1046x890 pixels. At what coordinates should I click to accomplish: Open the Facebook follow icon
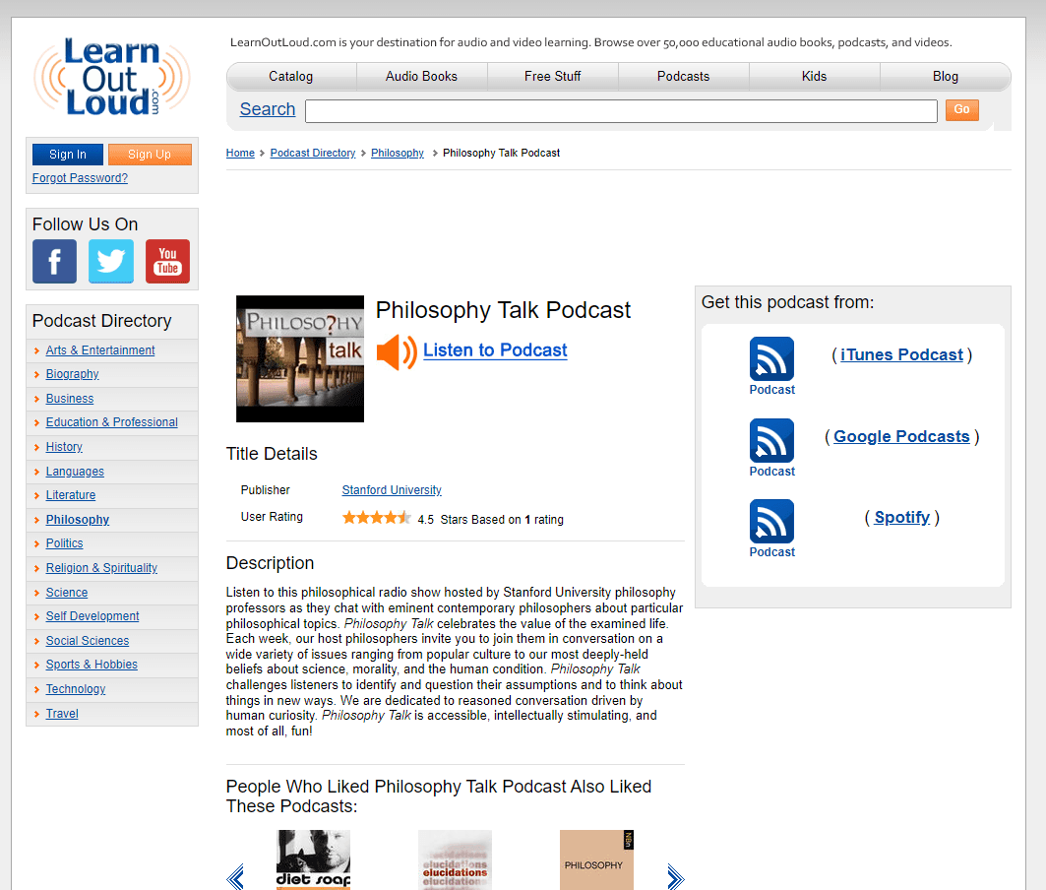[x=55, y=261]
